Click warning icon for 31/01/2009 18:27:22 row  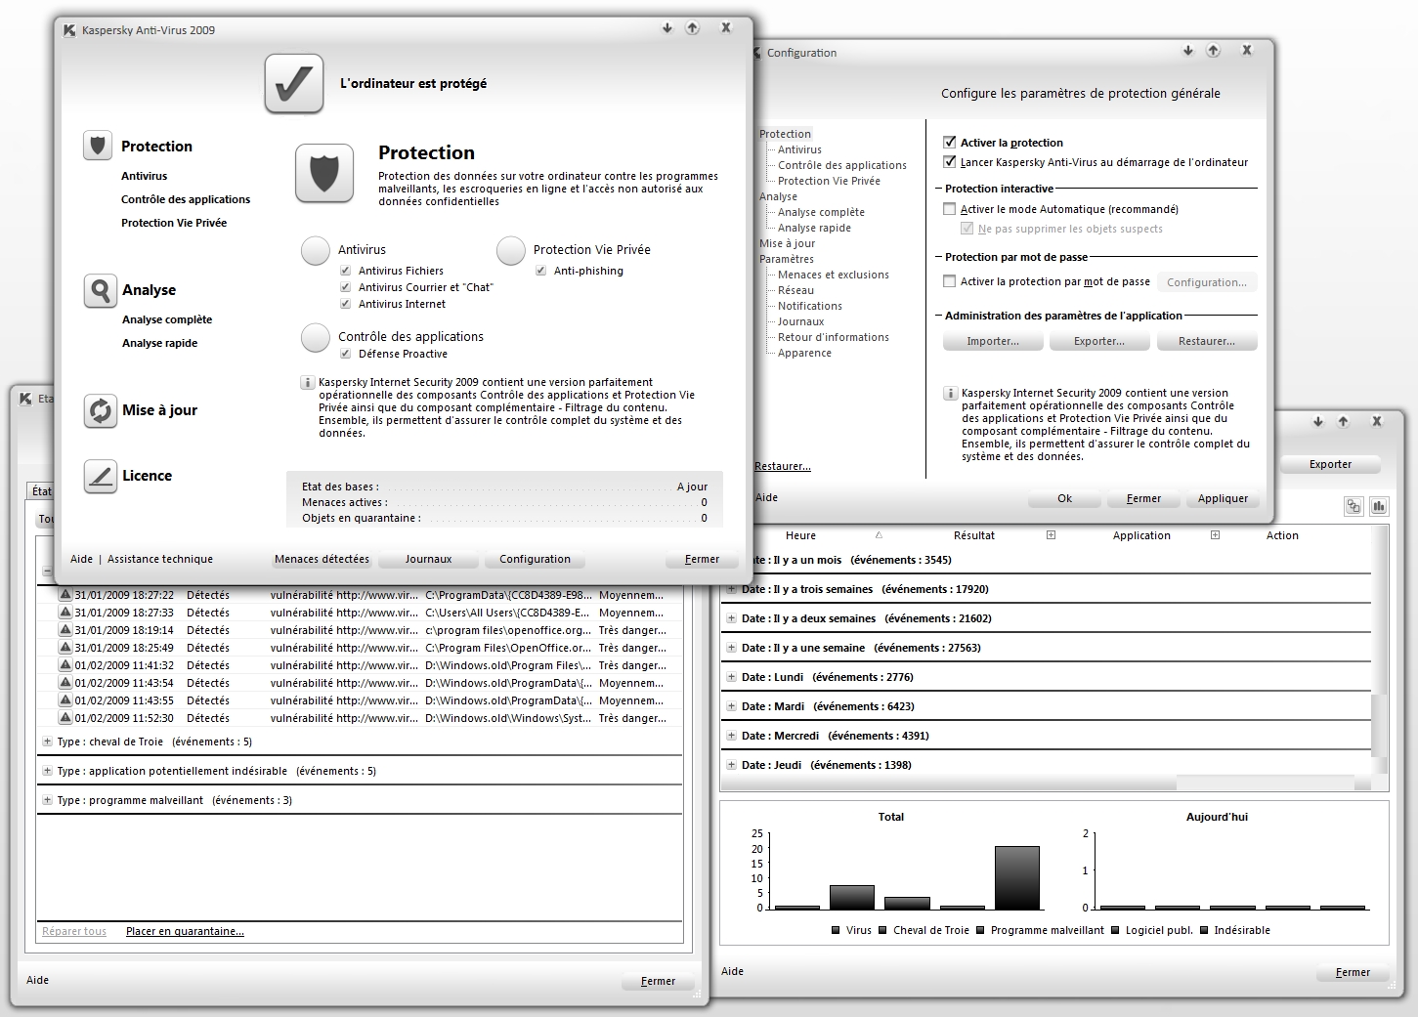(65, 594)
